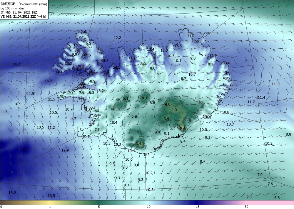Click the map value '9.6'
This screenshot has width=294, height=209.
pyautogui.click(x=136, y=165)
